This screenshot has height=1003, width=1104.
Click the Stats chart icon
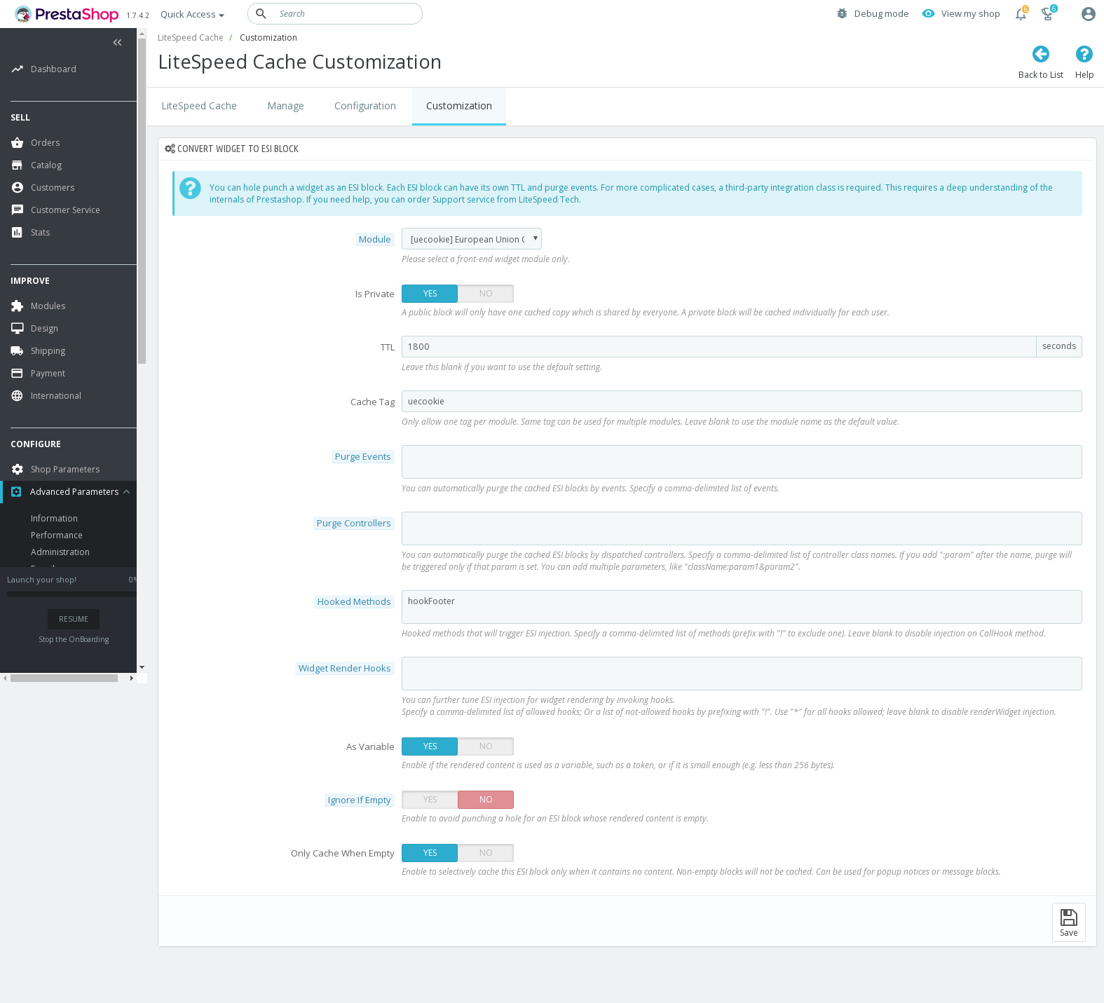pos(18,232)
